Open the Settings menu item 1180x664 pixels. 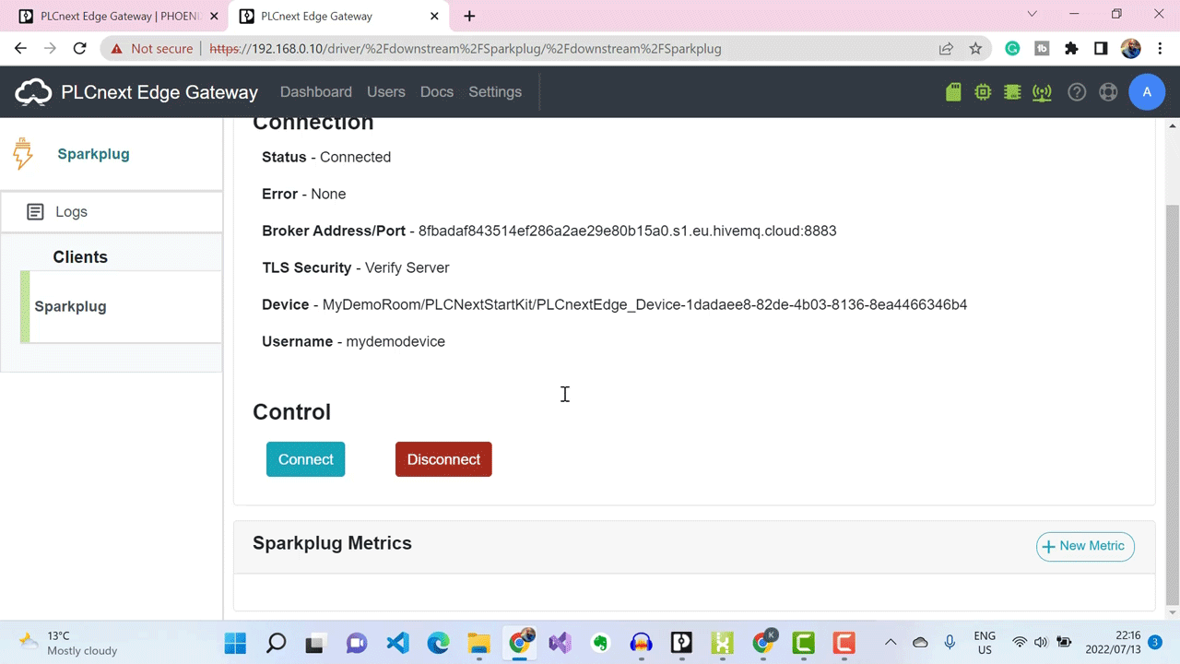pos(495,92)
